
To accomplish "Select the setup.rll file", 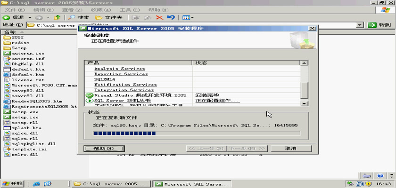I will 21,123.
